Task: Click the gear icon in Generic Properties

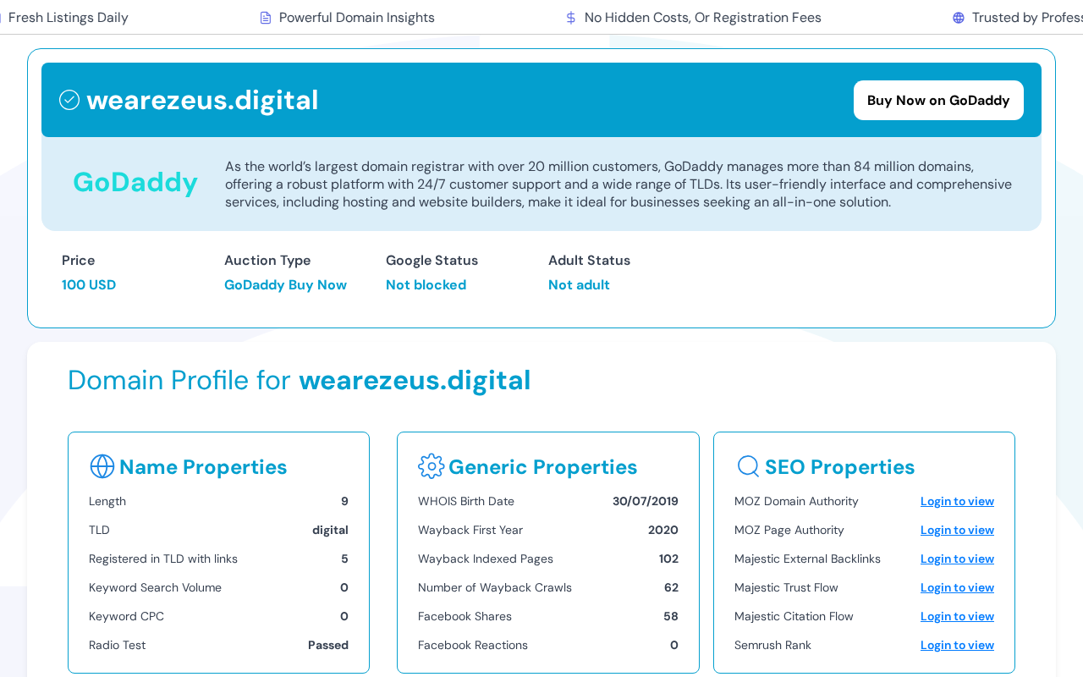Action: 431,466
